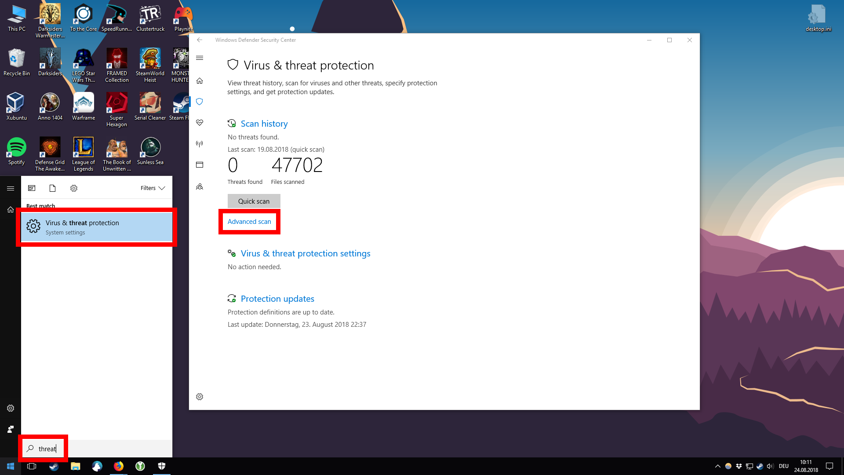844x475 pixels.
Task: Switch DEU input language indicator
Action: (784, 466)
